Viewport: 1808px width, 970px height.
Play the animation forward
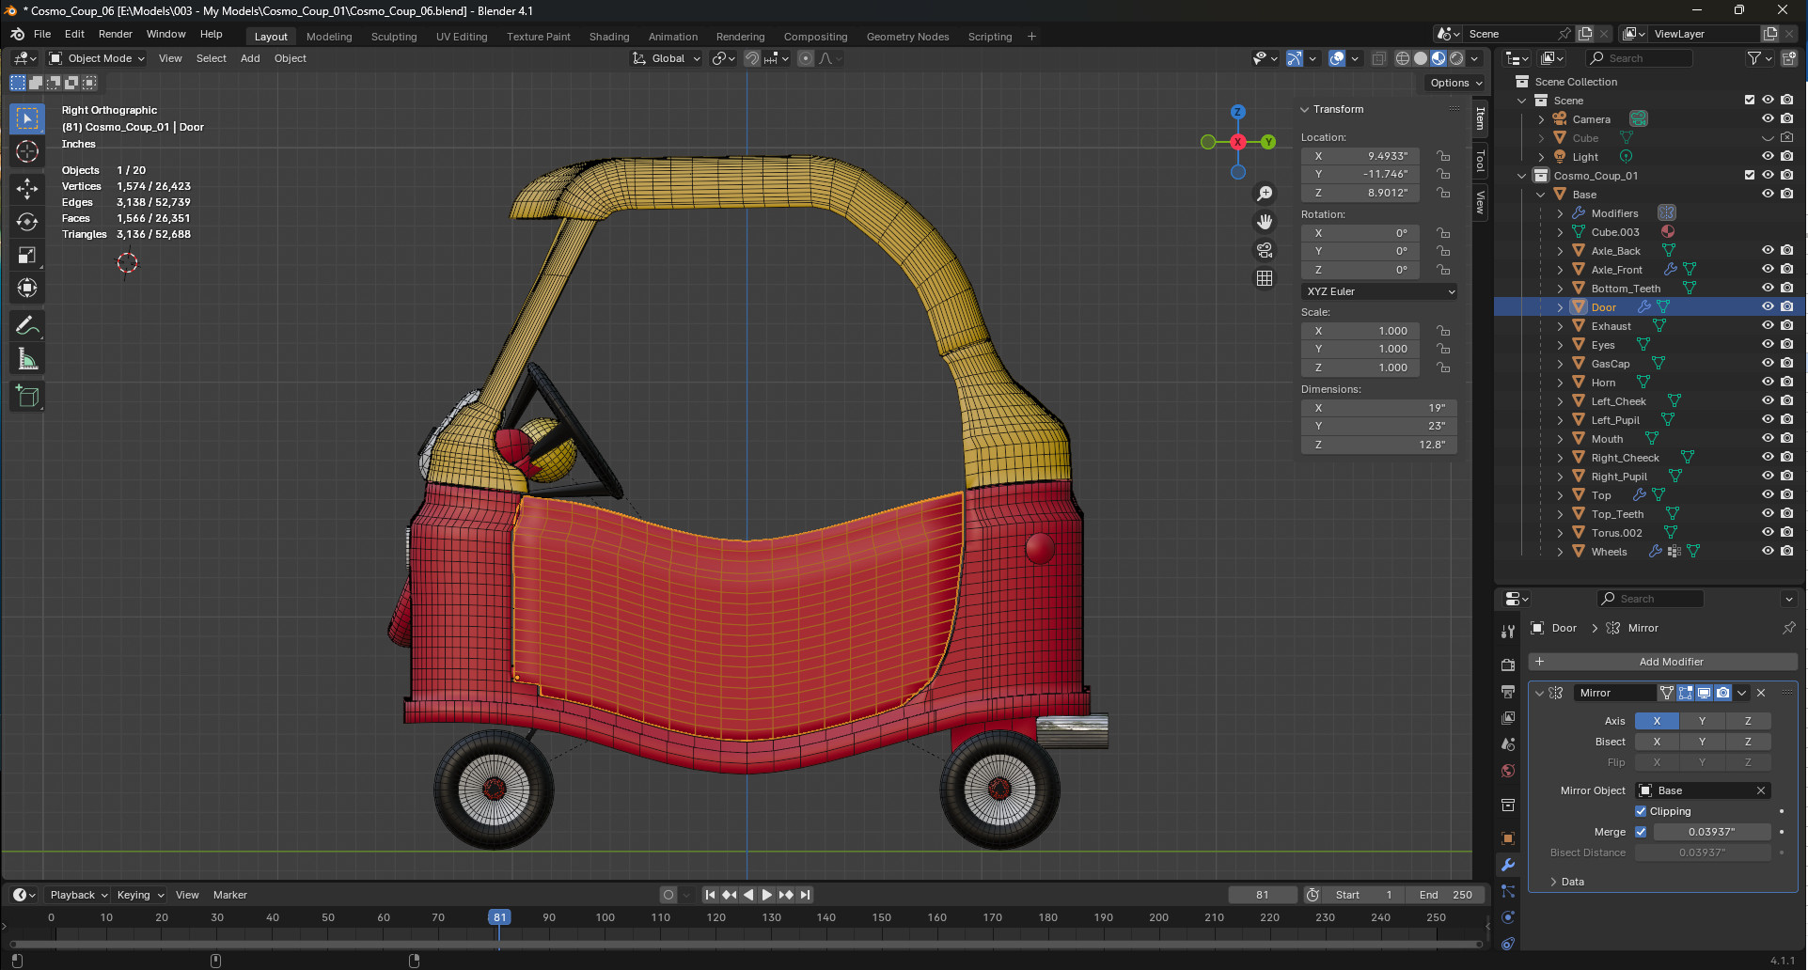(767, 895)
